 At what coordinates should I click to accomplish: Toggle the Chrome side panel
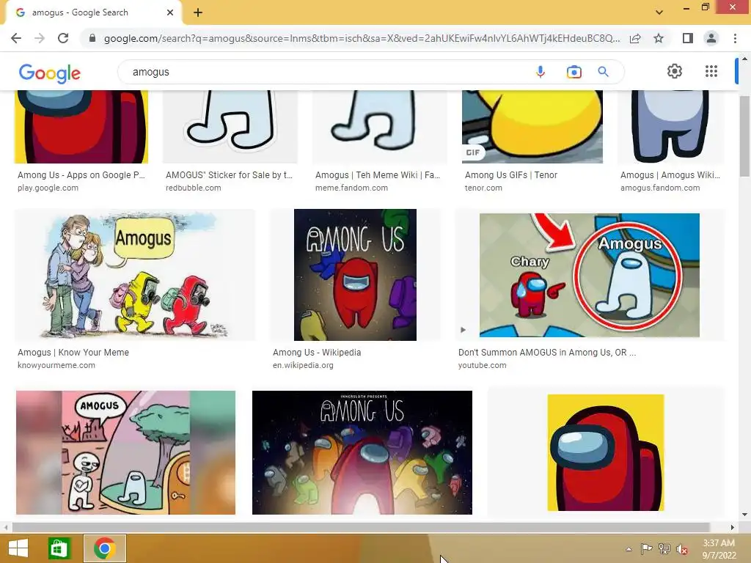688,38
